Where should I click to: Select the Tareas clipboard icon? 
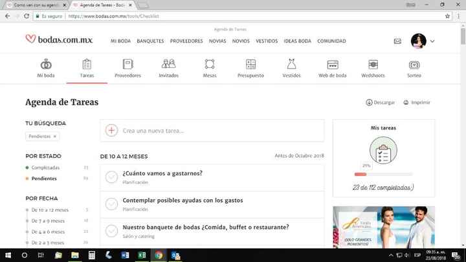click(87, 64)
